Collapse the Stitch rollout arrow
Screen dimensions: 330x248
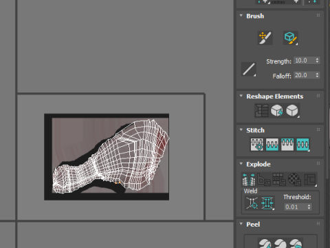tap(241, 130)
